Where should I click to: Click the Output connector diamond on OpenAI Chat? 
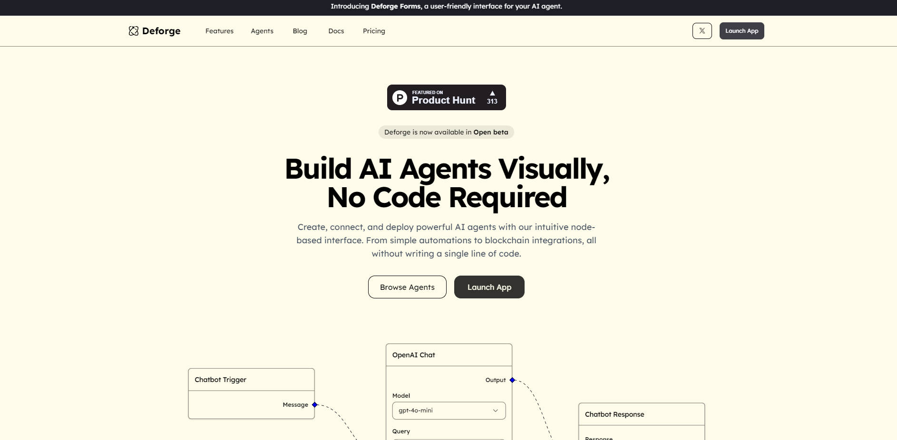point(512,380)
